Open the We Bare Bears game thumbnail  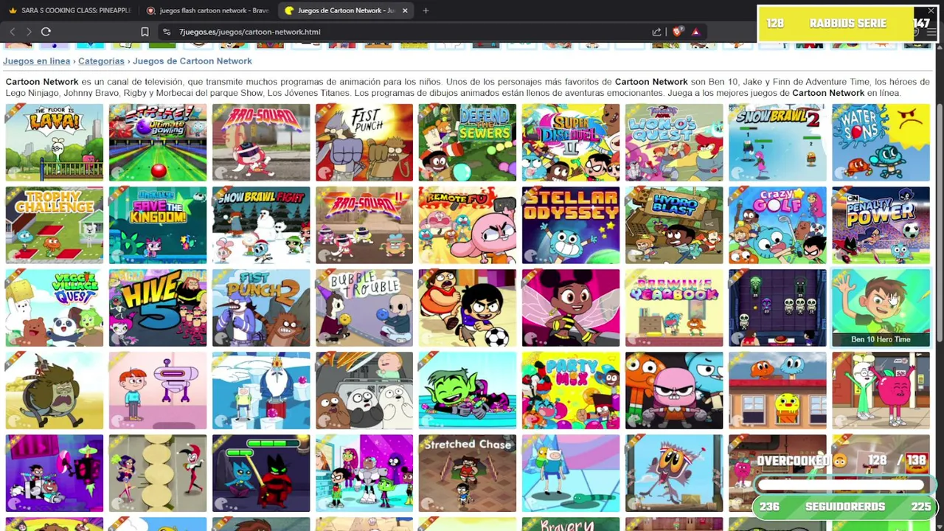(364, 390)
